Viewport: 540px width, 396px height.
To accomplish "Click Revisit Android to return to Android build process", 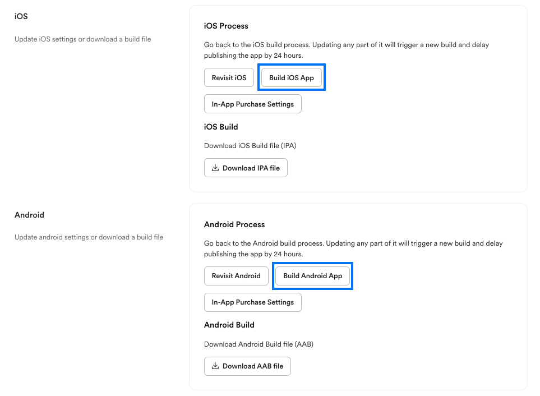I will 236,275.
